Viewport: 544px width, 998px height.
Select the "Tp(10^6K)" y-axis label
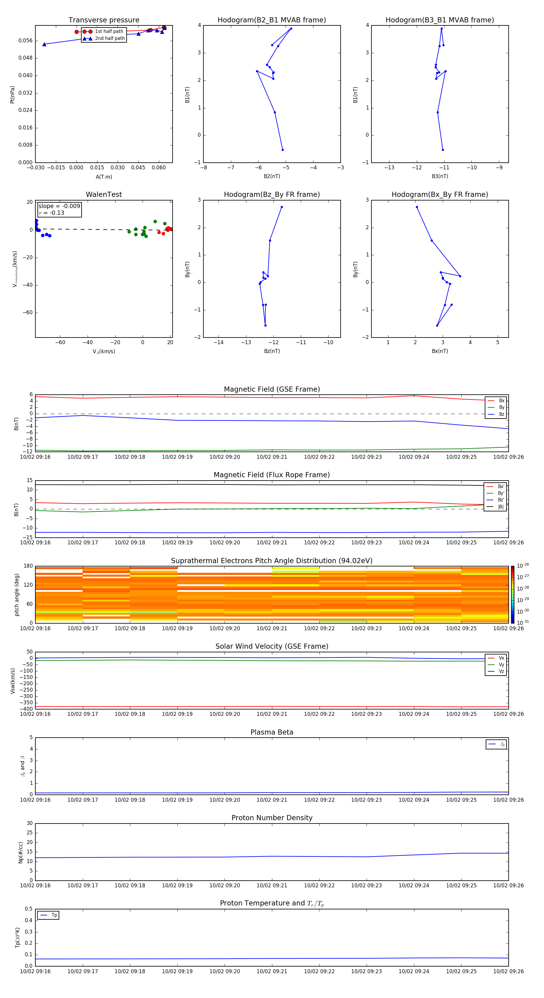pos(18,938)
